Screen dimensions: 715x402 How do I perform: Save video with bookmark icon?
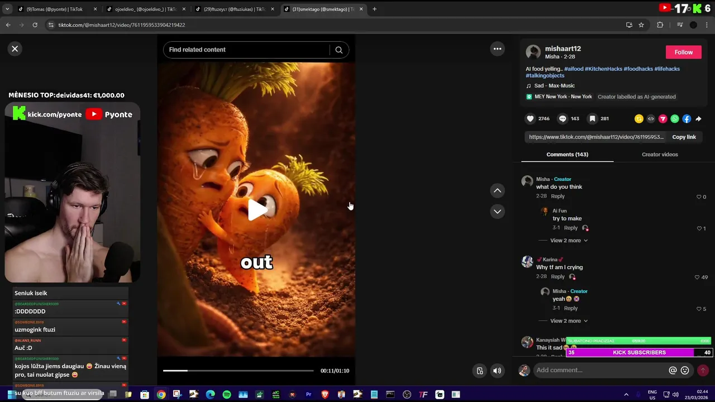coord(592,118)
